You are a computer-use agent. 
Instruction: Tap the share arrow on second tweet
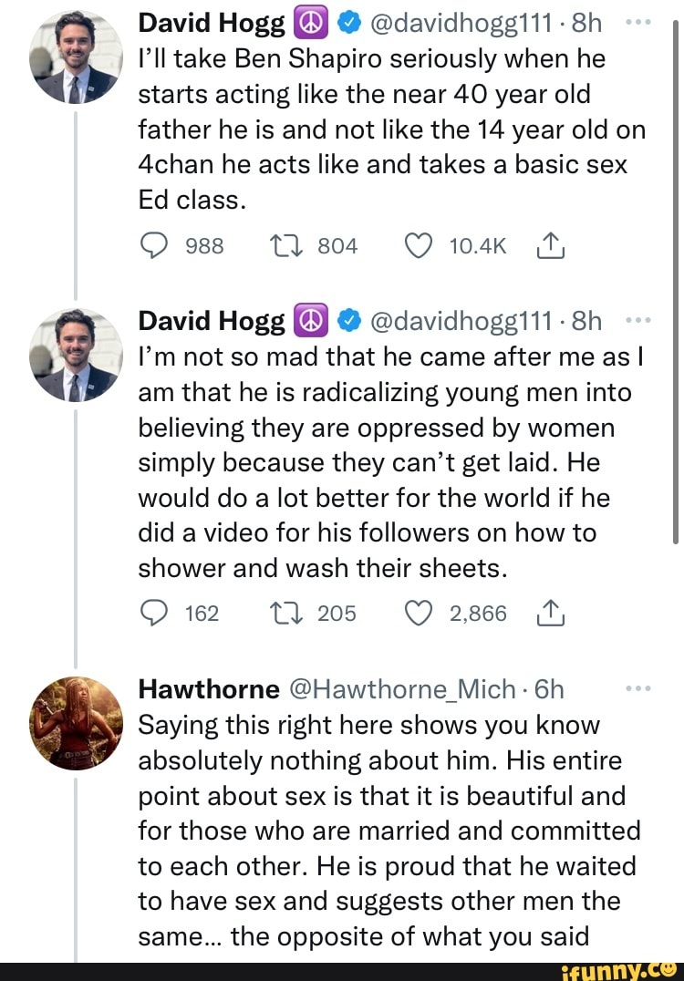tap(550, 613)
